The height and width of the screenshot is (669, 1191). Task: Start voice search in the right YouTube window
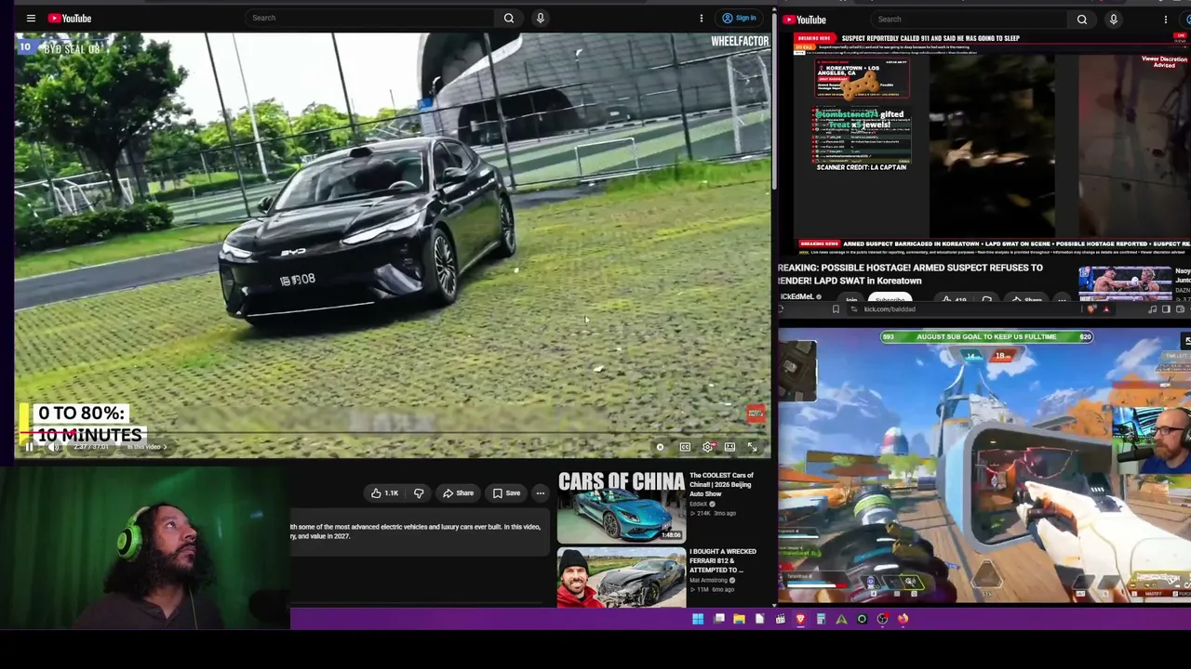1113,20
